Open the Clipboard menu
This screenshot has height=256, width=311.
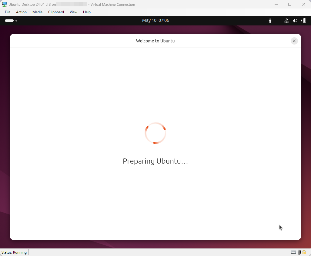point(56,12)
